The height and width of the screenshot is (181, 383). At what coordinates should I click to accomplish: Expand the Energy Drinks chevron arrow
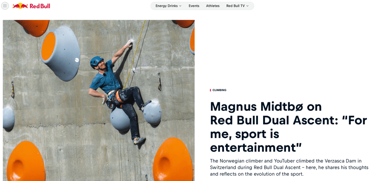[x=180, y=6]
